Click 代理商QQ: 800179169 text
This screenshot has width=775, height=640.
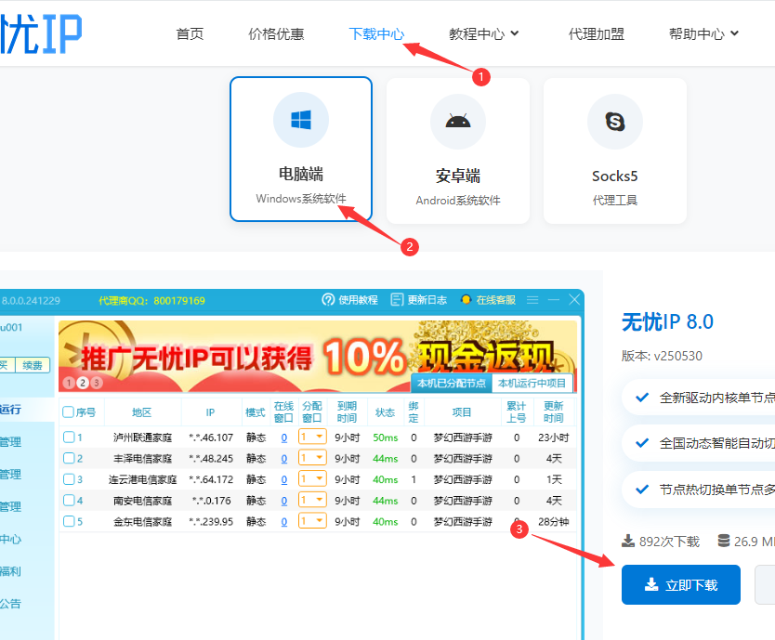(151, 300)
